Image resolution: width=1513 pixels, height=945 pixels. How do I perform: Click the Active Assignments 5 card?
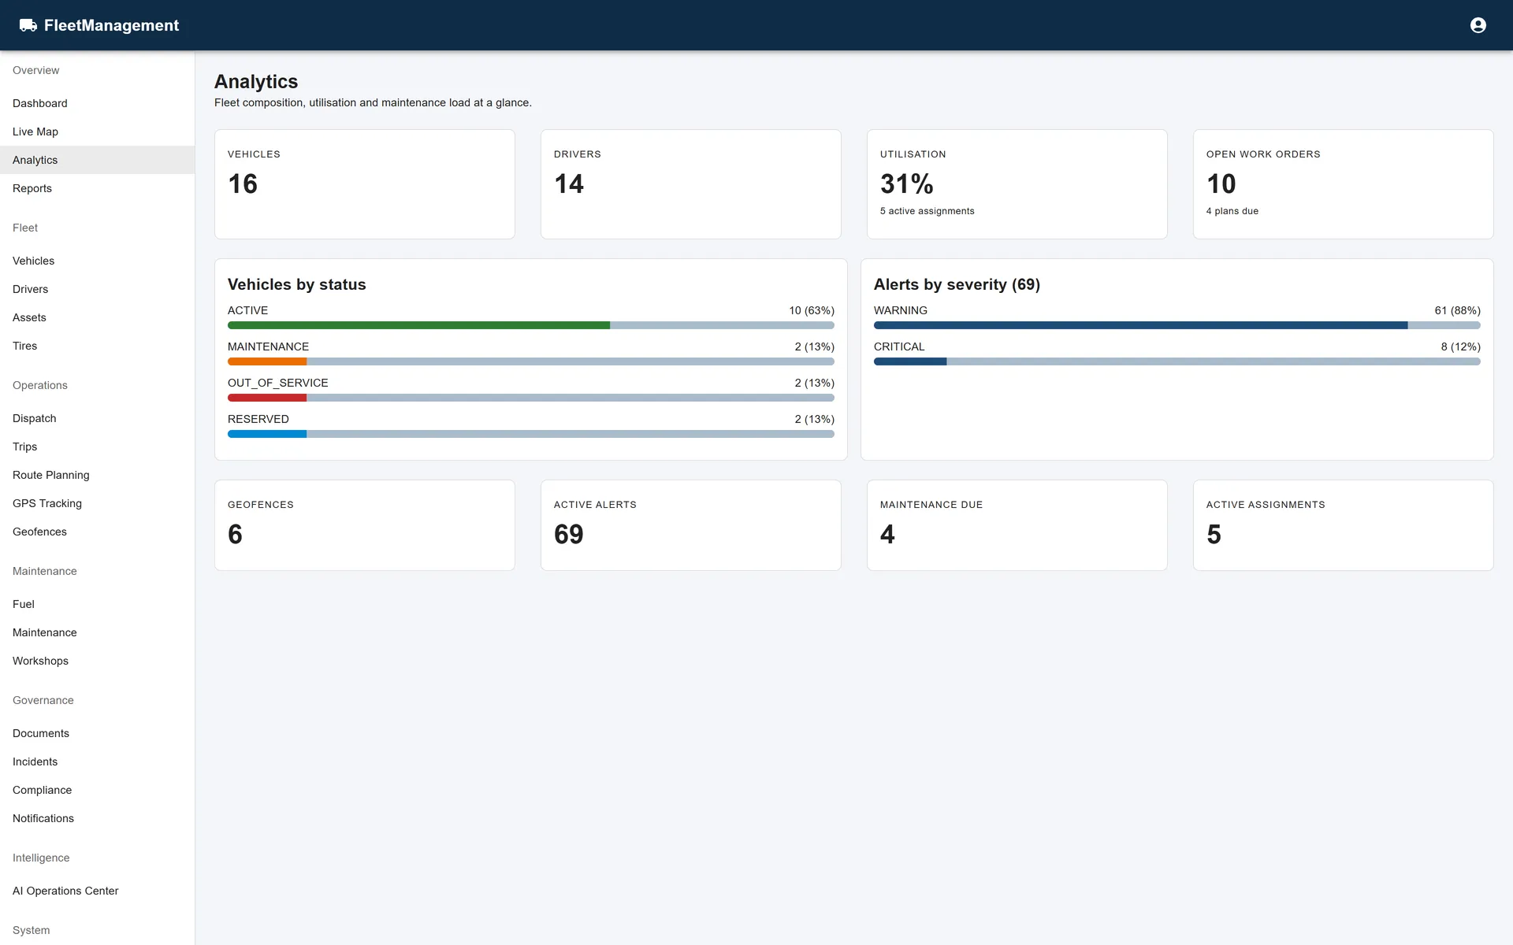pyautogui.click(x=1344, y=525)
